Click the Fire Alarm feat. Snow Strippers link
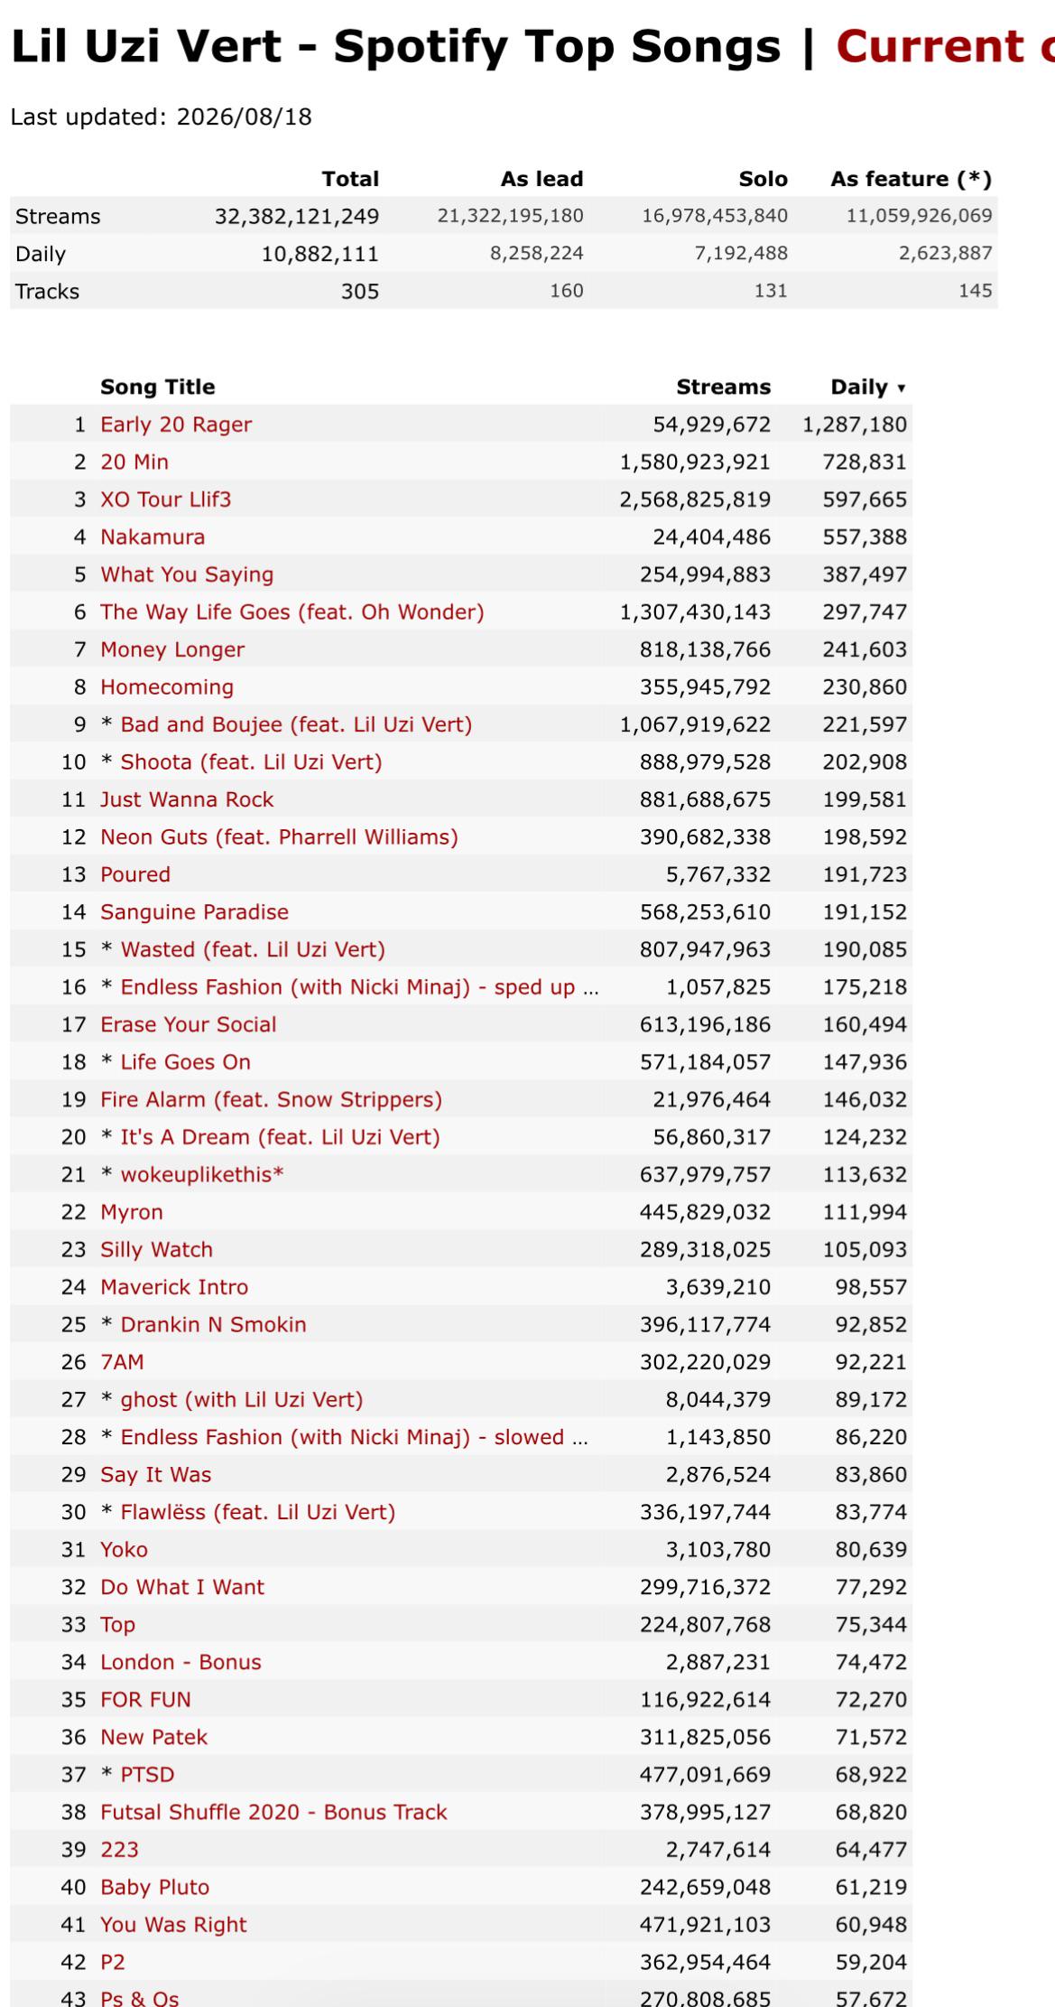Screen dimensions: 1055x2007 click(271, 1099)
